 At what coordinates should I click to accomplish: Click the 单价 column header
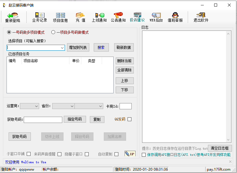[x=75, y=61]
